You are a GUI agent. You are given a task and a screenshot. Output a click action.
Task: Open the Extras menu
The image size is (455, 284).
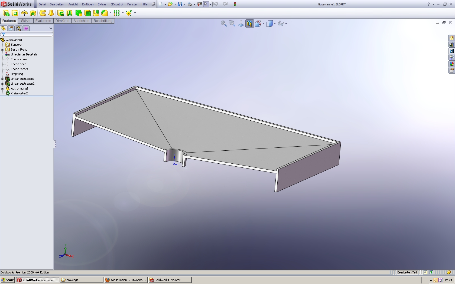(x=102, y=4)
